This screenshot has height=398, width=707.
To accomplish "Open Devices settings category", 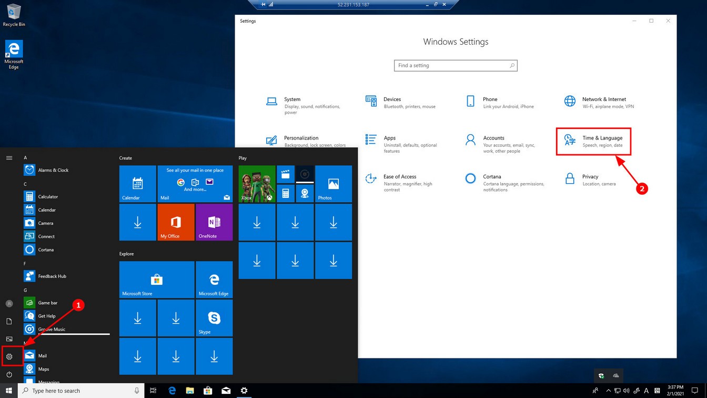I will [x=402, y=103].
